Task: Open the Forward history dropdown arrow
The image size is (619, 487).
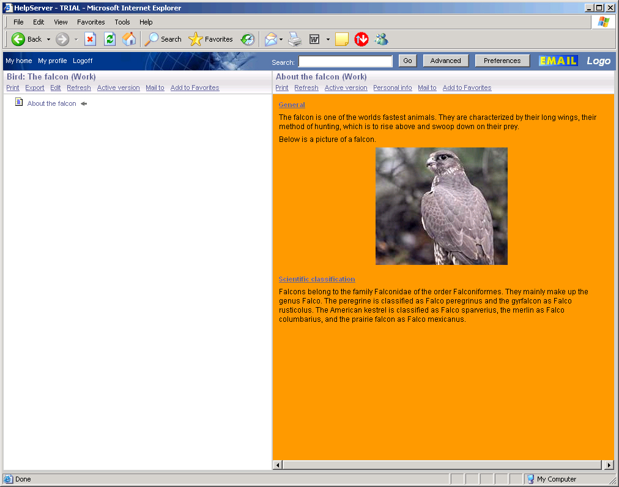Action: pos(76,40)
